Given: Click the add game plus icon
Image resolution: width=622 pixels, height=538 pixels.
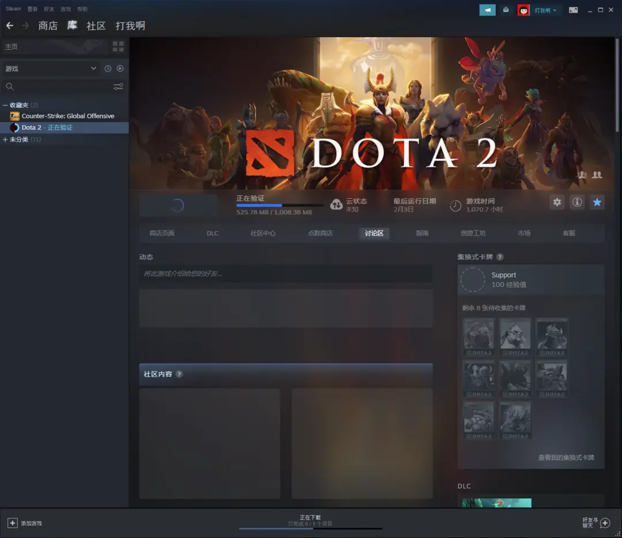Looking at the screenshot, I should [12, 523].
